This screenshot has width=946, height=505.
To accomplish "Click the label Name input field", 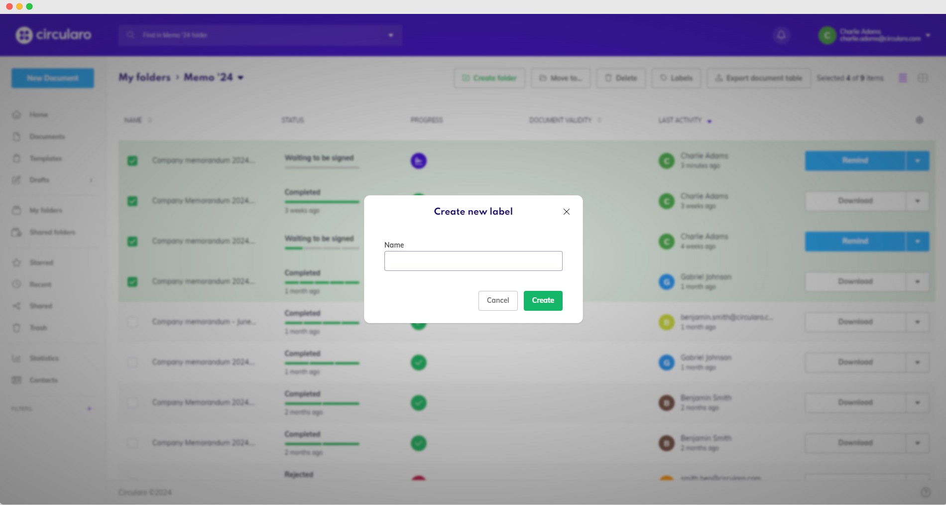I will pos(473,261).
